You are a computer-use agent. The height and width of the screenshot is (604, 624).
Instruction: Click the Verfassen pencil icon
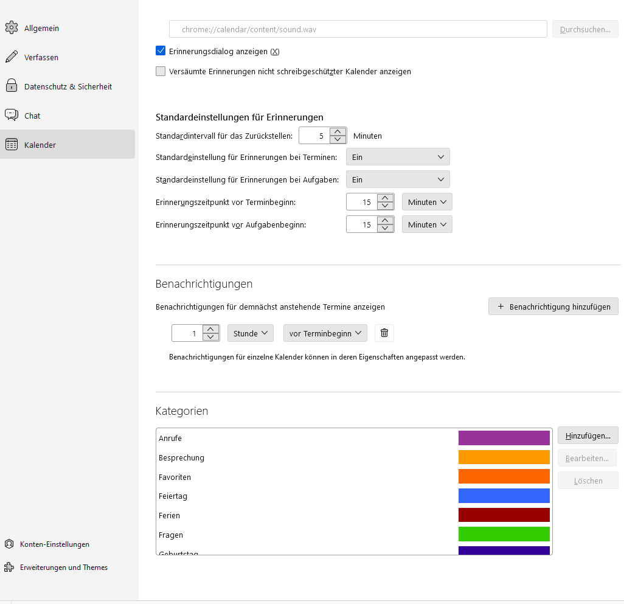[12, 57]
